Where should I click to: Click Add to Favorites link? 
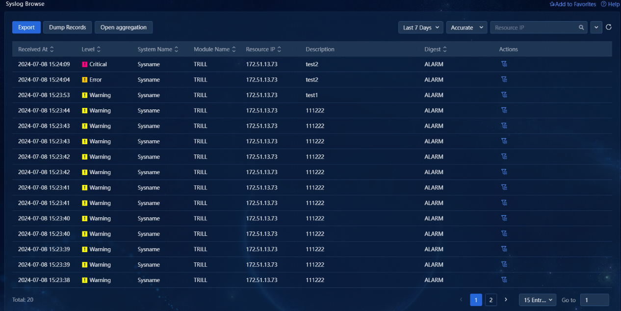pyautogui.click(x=572, y=4)
